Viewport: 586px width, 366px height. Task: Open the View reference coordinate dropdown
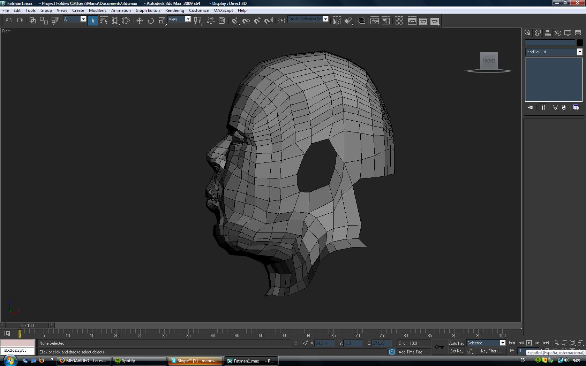pyautogui.click(x=188, y=19)
